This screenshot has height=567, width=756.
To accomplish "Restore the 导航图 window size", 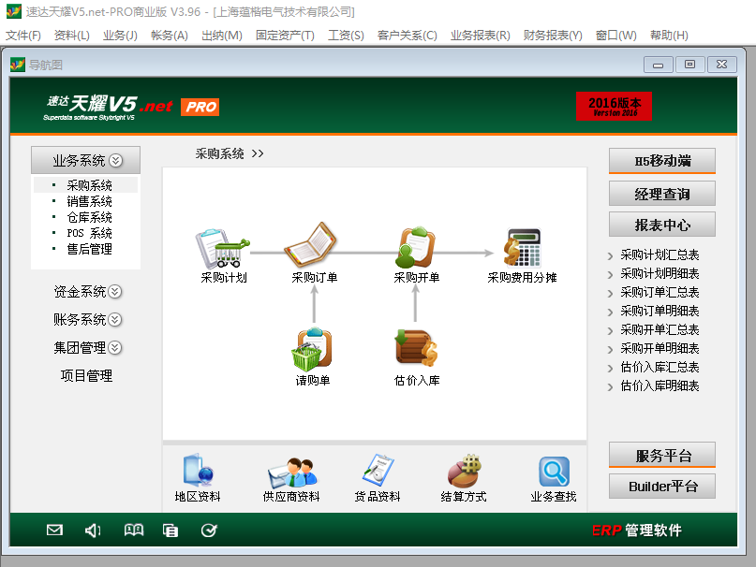I will click(689, 65).
